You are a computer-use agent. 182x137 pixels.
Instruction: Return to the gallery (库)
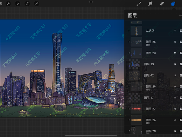(1, 4)
